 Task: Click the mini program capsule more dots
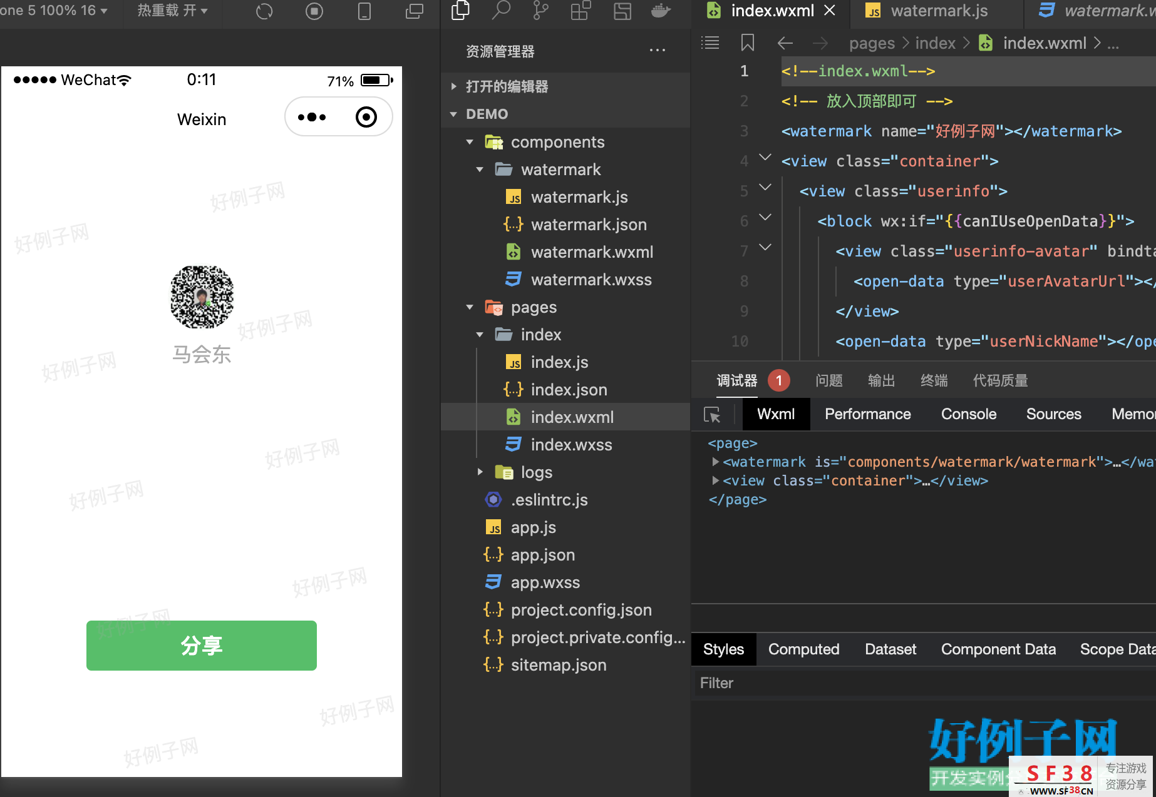[312, 117]
